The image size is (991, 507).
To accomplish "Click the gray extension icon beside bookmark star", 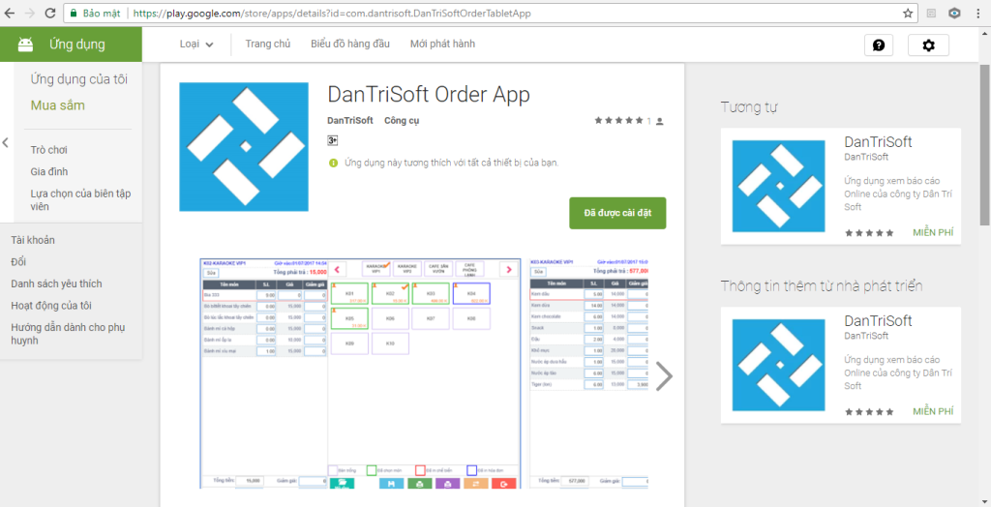I will (x=931, y=13).
